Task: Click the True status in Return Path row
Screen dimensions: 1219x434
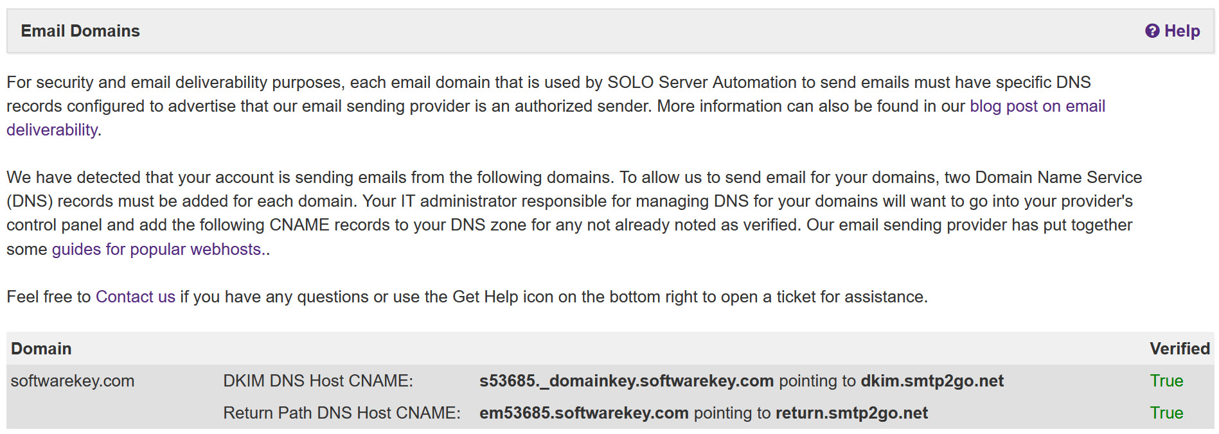Action: coord(1166,413)
